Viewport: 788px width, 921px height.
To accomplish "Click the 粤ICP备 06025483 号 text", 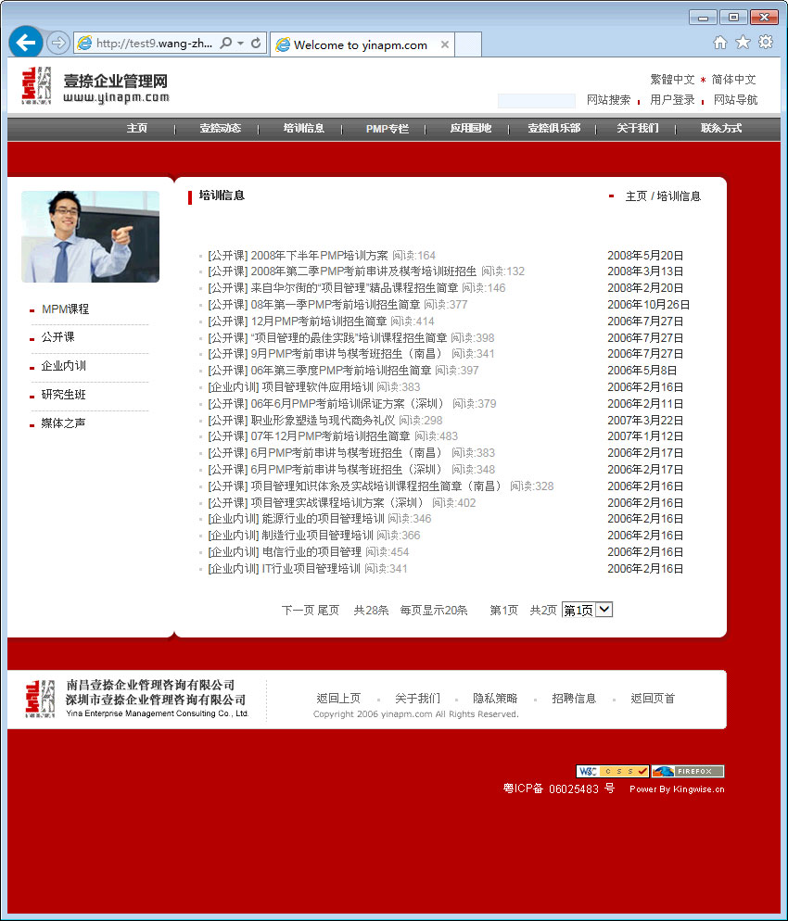I will pos(559,789).
